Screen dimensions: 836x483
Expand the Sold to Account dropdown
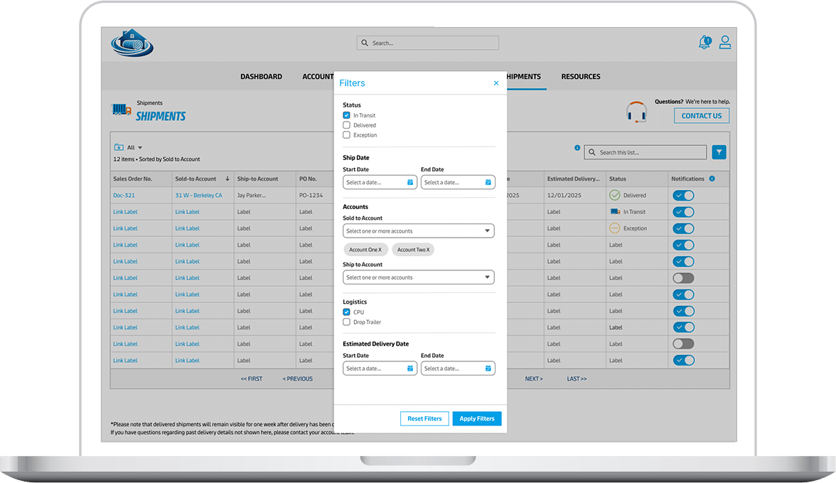coord(418,231)
